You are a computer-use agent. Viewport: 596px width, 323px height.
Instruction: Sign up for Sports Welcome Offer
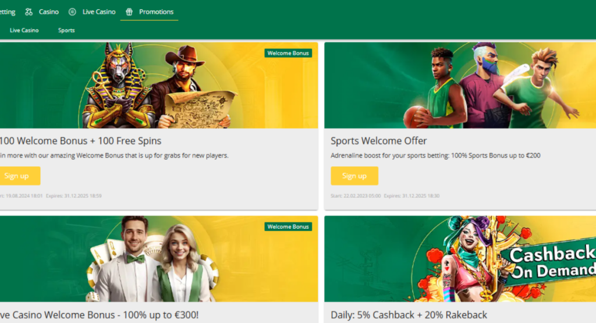[354, 176]
